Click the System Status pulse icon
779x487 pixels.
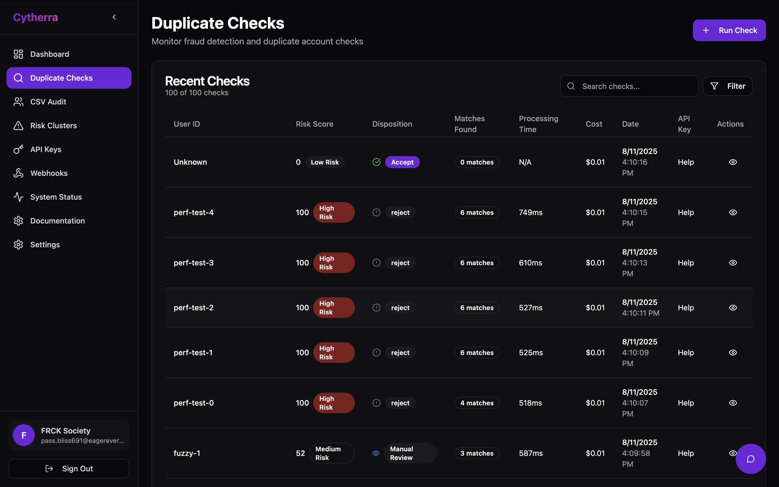click(18, 197)
